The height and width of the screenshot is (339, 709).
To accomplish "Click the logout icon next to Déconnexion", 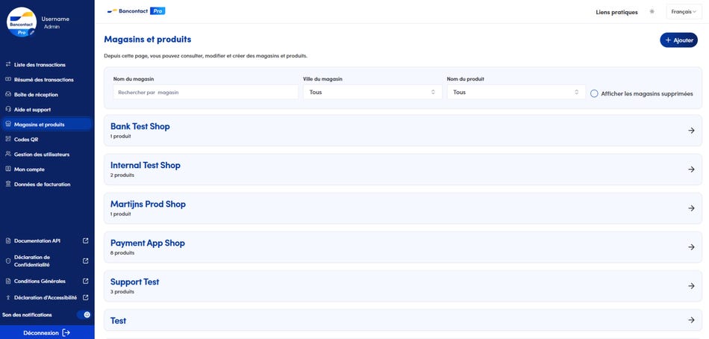I will tap(66, 333).
